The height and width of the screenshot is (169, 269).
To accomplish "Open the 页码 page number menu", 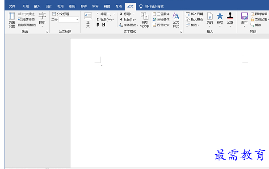I will pyautogui.click(x=210, y=20).
